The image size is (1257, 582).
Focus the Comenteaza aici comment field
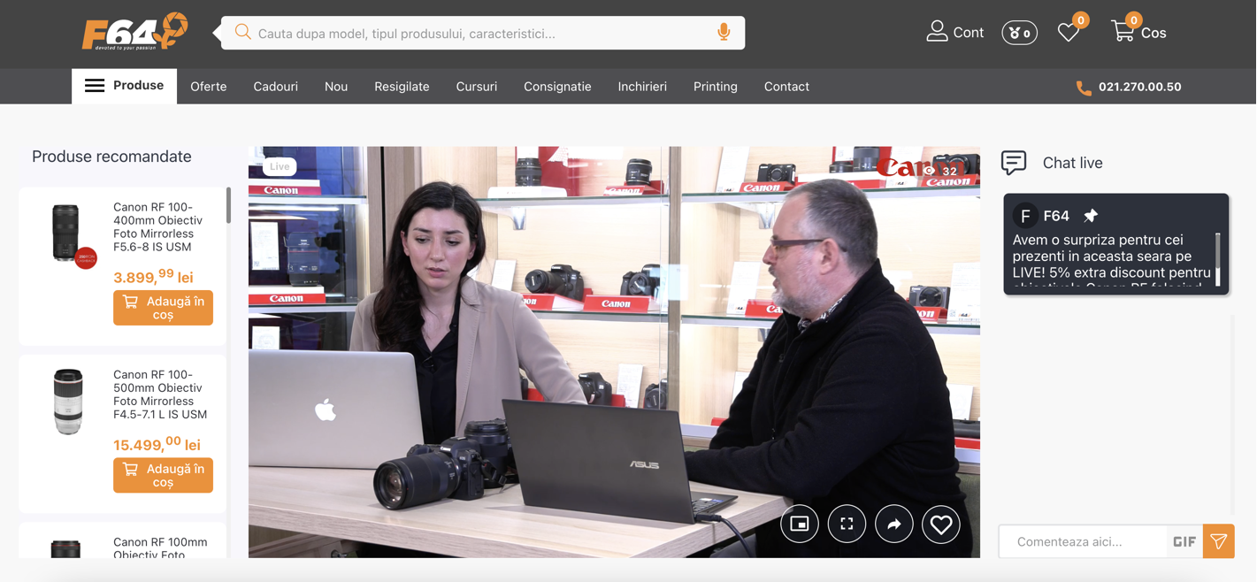click(1083, 541)
